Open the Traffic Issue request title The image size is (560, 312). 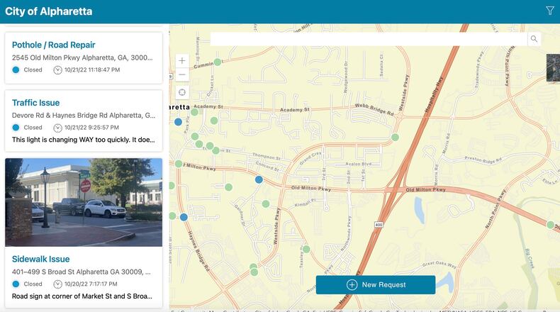pyautogui.click(x=36, y=103)
